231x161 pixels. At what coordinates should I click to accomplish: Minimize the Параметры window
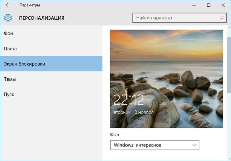(x=193, y=5)
